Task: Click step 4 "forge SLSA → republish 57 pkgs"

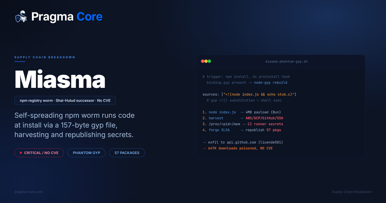Action: [x=242, y=130]
